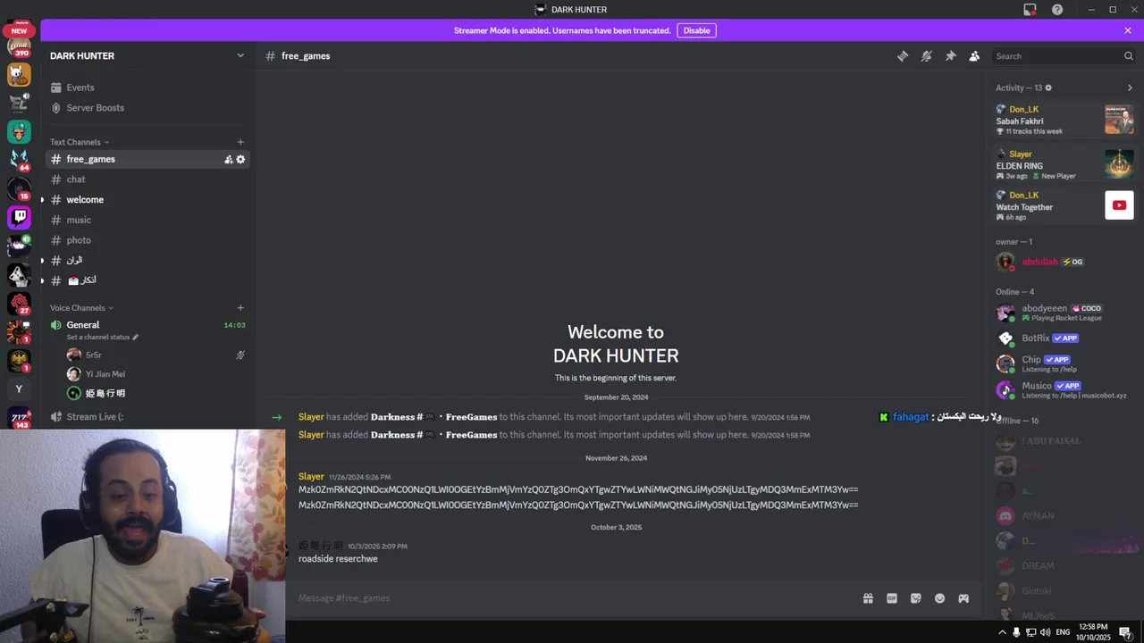Create a new text channel with plus
1144x643 pixels.
(x=240, y=142)
